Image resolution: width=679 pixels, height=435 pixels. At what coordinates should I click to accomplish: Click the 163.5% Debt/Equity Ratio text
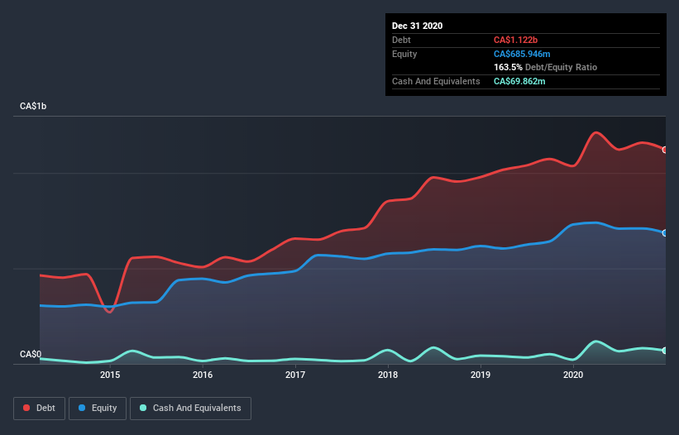click(x=545, y=67)
